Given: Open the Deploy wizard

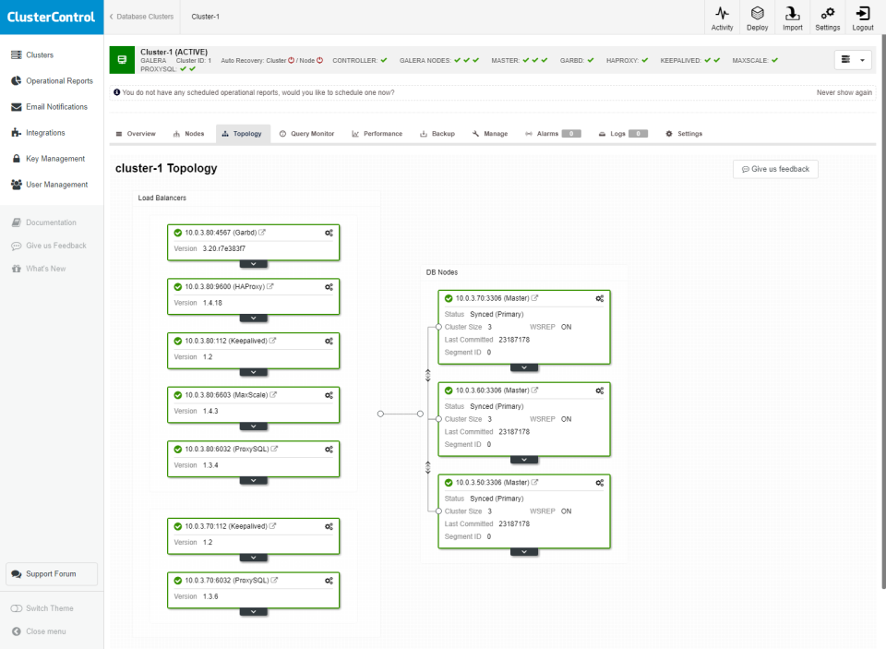Looking at the screenshot, I should tap(757, 18).
